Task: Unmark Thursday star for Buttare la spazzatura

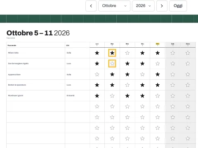Action: pyautogui.click(x=142, y=85)
